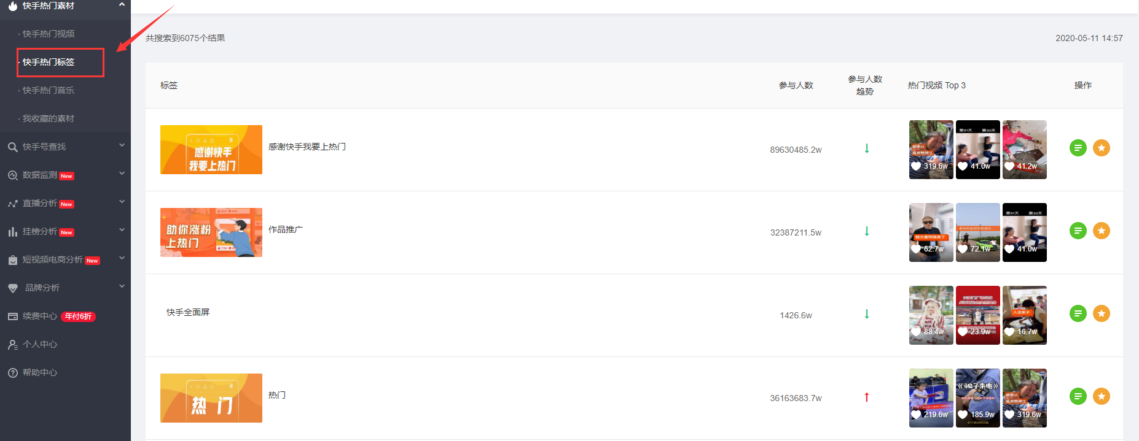Viewport: 1139px width, 441px height.
Task: Open 帮助中心 help icon in sidebar
Action: 12,373
